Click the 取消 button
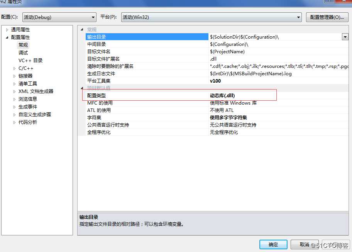This screenshot has height=252, width=352. 305,244
